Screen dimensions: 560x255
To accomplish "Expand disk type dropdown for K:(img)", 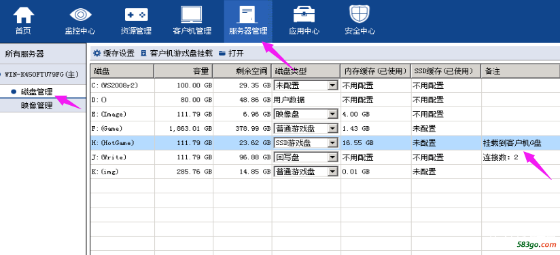I will [333, 172].
